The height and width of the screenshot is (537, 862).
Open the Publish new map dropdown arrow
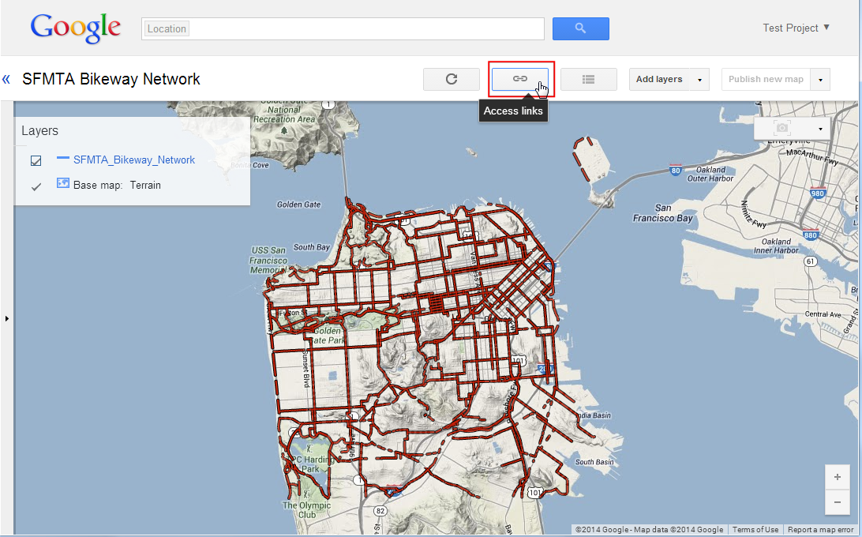(x=821, y=80)
